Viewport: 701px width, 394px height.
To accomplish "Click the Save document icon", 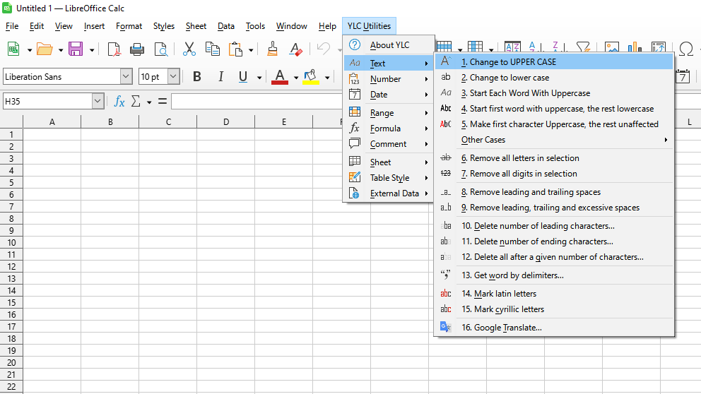I will (75, 49).
